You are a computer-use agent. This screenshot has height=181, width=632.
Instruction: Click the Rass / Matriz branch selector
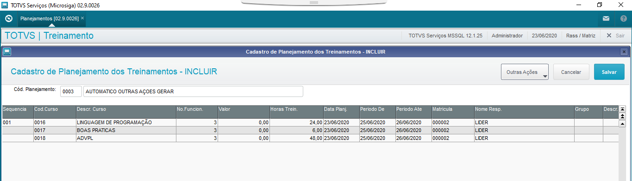click(581, 36)
